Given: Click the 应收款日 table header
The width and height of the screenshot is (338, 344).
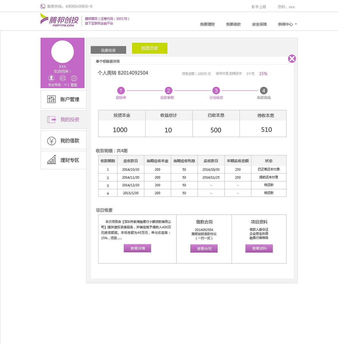Looking at the screenshot, I should point(131,161).
